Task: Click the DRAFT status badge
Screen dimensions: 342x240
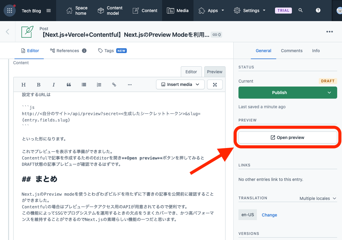Action: pos(328,81)
